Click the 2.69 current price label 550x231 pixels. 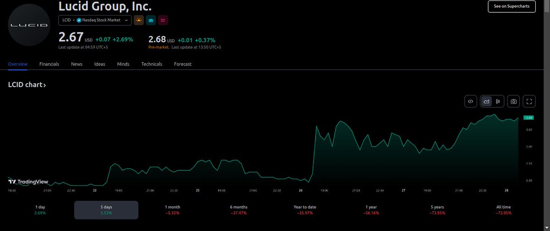(x=529, y=118)
